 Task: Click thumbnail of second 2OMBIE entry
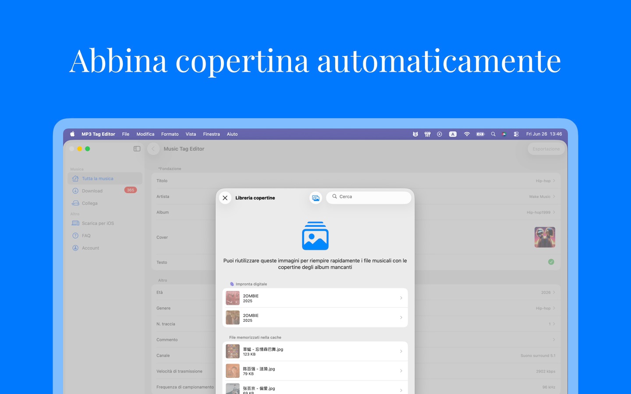tap(233, 317)
